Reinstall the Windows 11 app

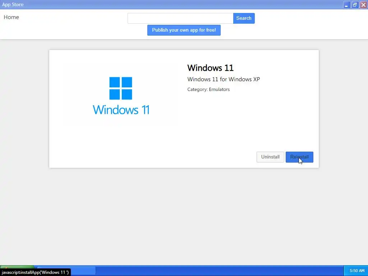tap(299, 157)
